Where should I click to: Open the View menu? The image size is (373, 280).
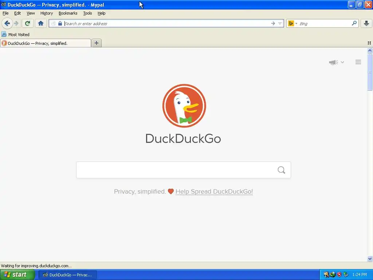[x=31, y=13]
